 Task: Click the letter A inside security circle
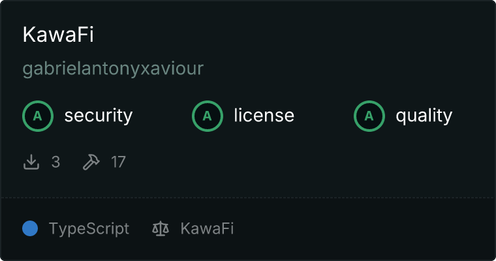(x=38, y=116)
